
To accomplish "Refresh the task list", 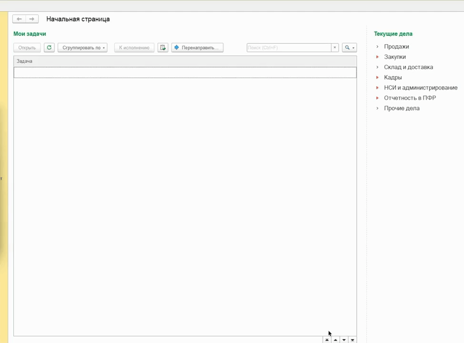I will point(49,48).
